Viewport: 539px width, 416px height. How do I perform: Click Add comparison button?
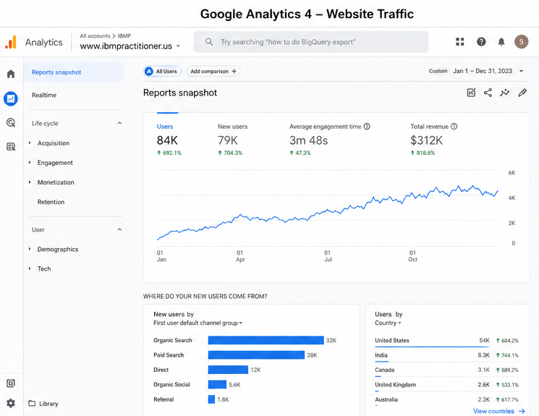point(213,71)
